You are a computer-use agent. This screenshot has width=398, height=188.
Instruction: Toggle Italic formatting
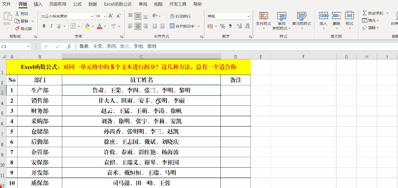pos(51,26)
